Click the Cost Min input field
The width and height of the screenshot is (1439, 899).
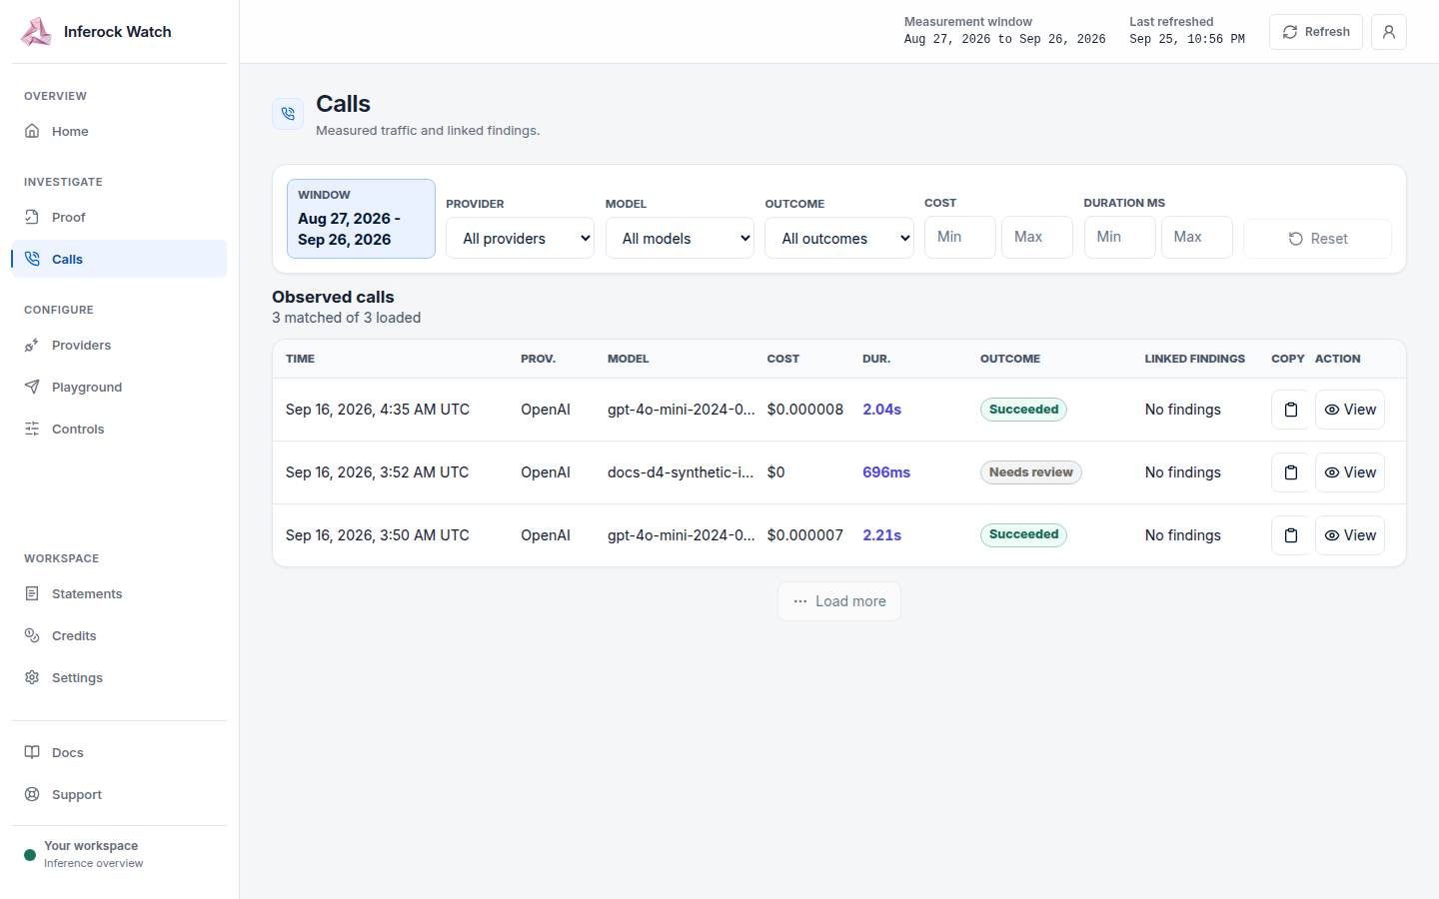[960, 237]
